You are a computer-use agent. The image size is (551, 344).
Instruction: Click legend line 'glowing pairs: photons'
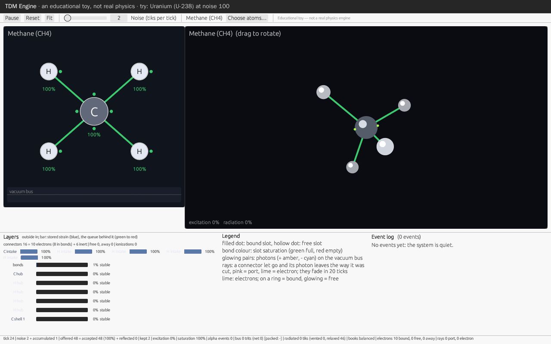(292, 258)
